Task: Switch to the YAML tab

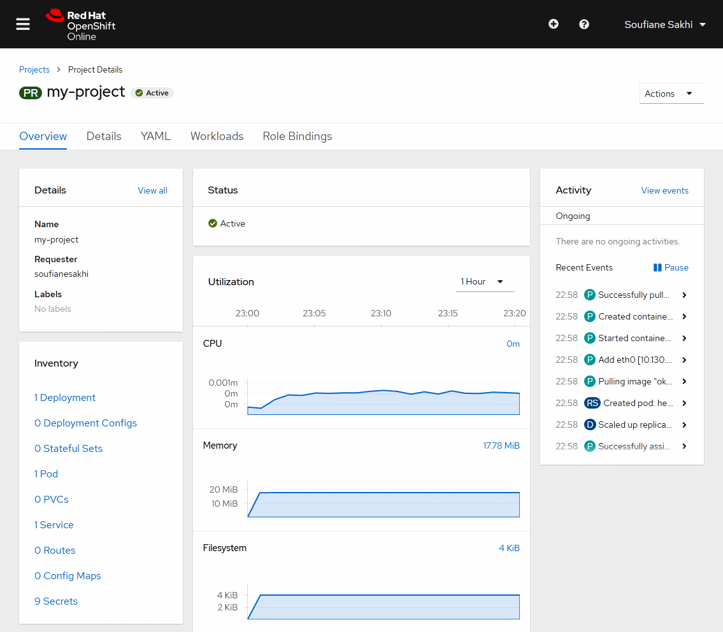Action: tap(155, 136)
